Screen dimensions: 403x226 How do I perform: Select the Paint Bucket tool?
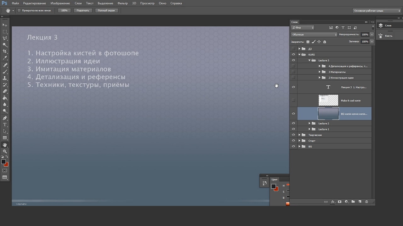[5, 98]
